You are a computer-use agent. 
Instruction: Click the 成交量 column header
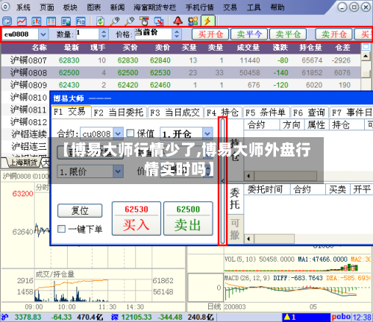(248, 48)
